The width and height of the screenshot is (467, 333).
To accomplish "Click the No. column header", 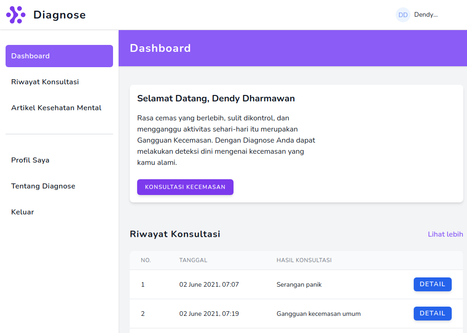I will (146, 260).
